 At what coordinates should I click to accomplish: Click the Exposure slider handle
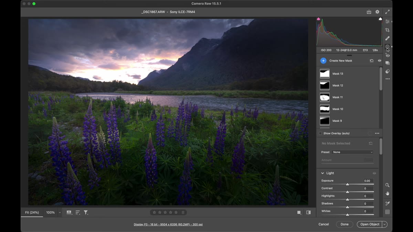(347, 185)
